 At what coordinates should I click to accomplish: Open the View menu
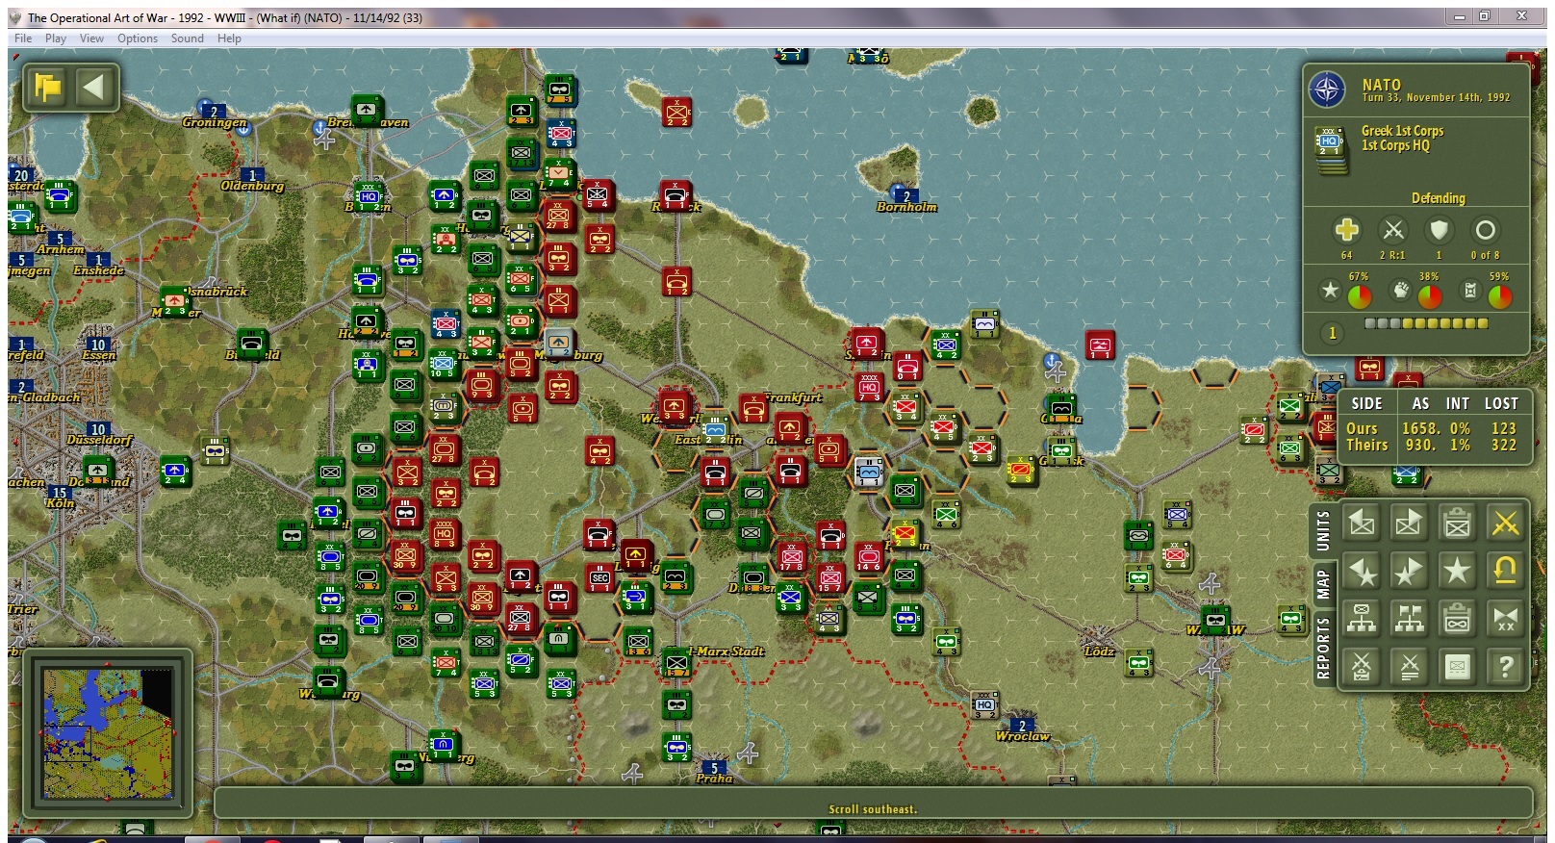pyautogui.click(x=91, y=38)
